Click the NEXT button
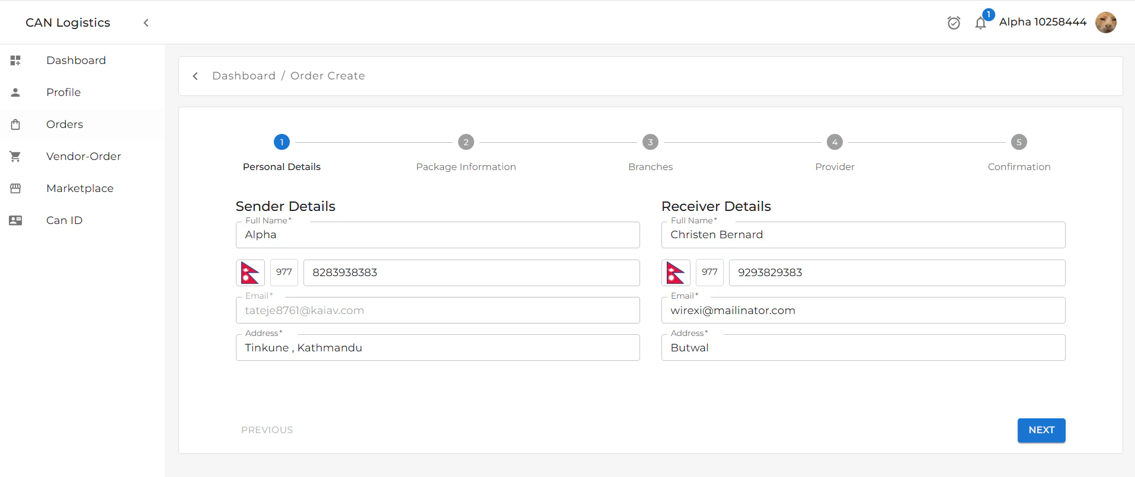The width and height of the screenshot is (1135, 477). click(1041, 430)
